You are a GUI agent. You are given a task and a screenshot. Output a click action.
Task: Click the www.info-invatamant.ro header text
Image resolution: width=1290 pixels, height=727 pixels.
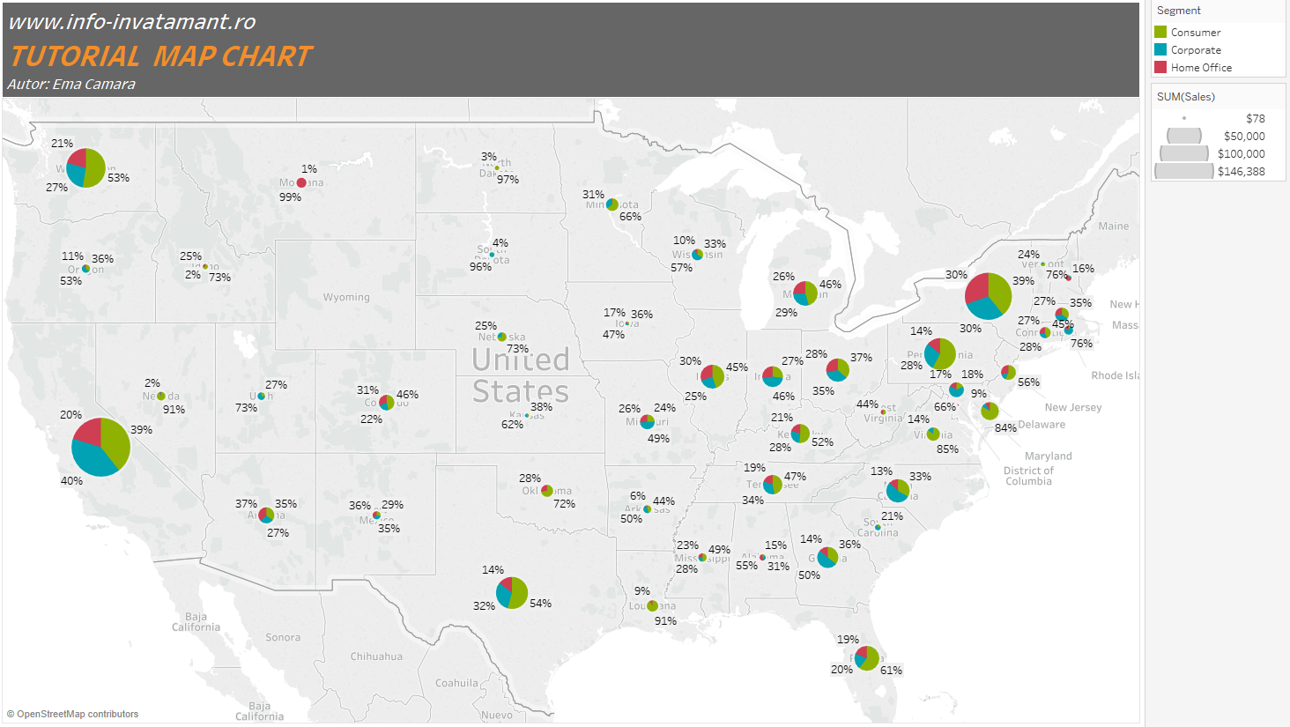click(x=131, y=21)
